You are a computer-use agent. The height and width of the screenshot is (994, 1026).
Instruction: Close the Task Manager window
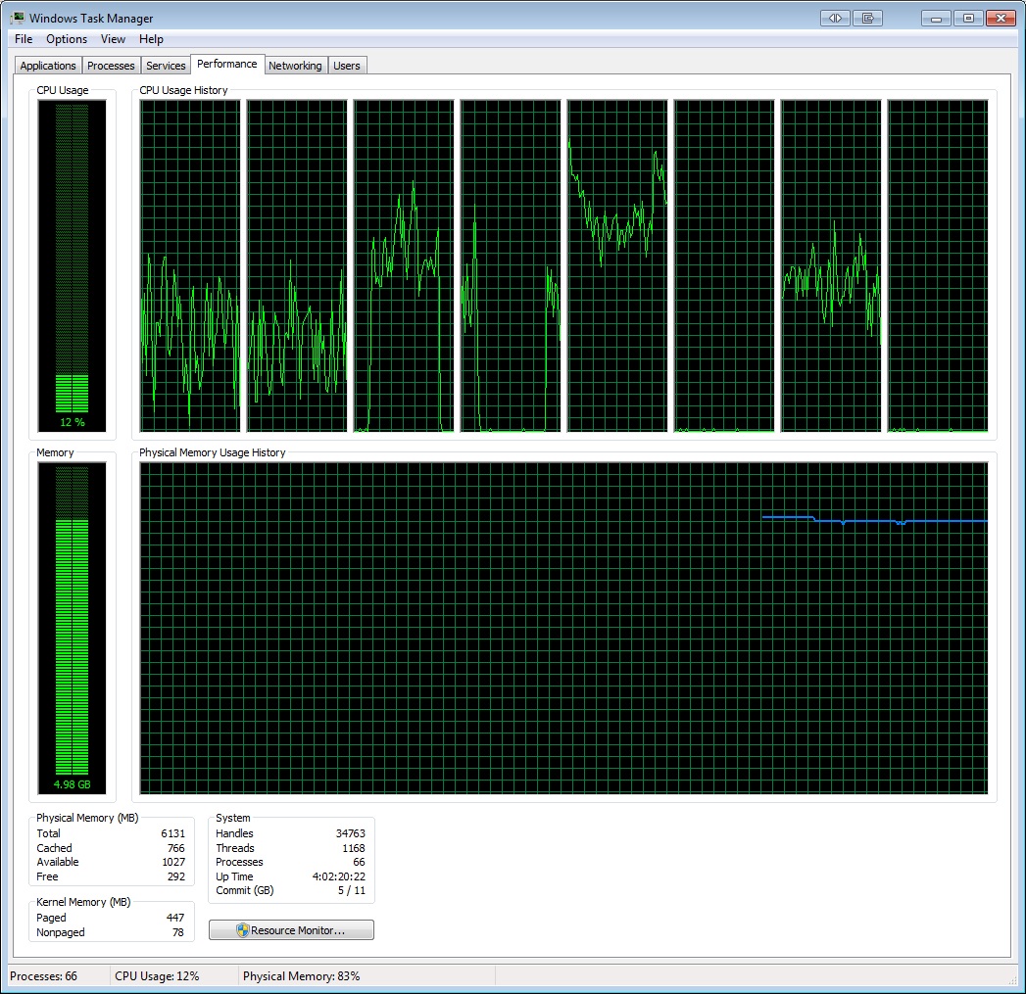pyautogui.click(x=1001, y=19)
